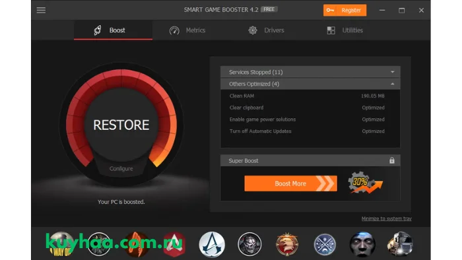
Task: Launch the blue crossed-circle emblem game icon
Action: click(325, 244)
